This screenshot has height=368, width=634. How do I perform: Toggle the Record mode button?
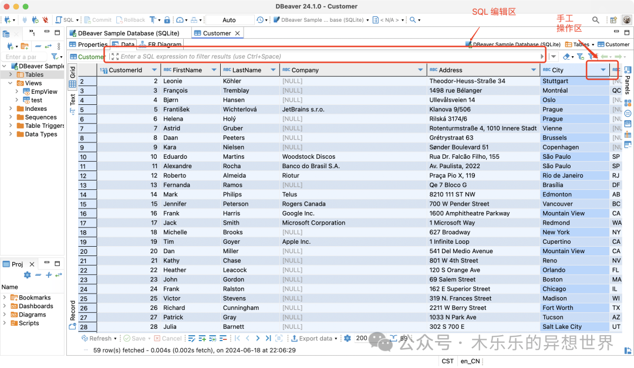click(72, 315)
